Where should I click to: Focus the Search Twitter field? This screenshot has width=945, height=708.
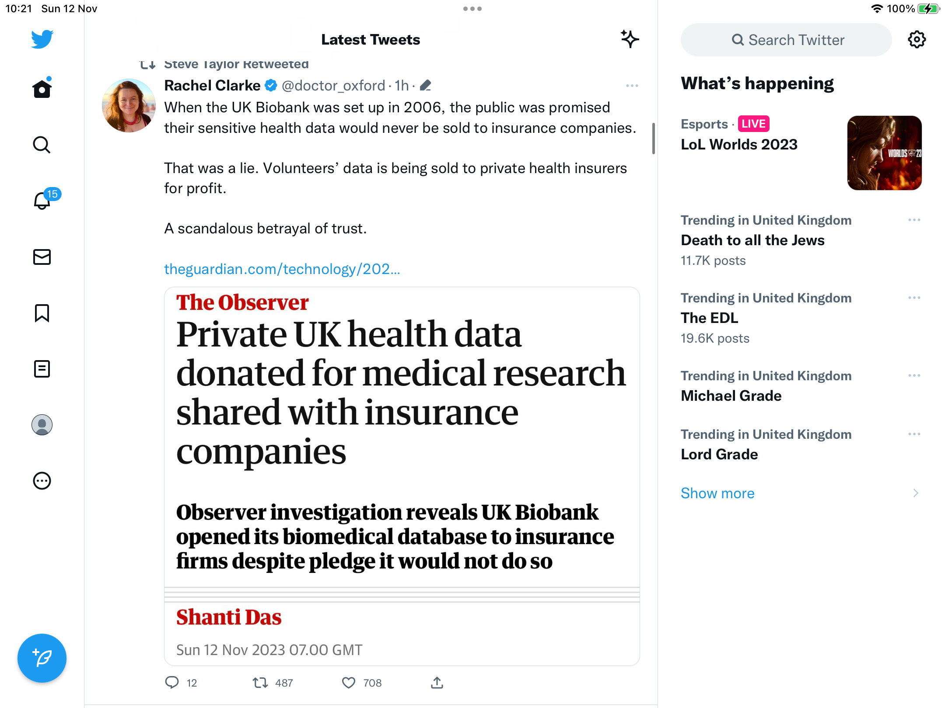pos(786,40)
